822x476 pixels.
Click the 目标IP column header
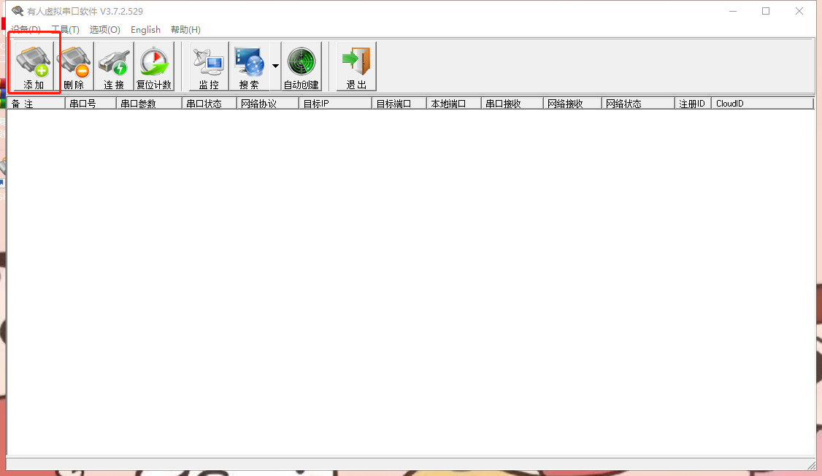(334, 104)
